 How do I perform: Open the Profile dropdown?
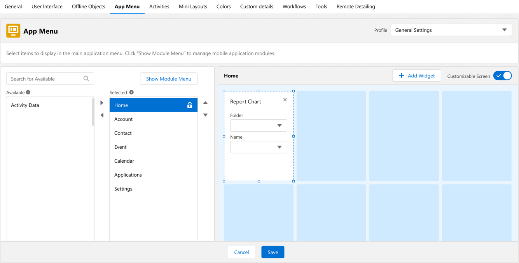pyautogui.click(x=451, y=30)
